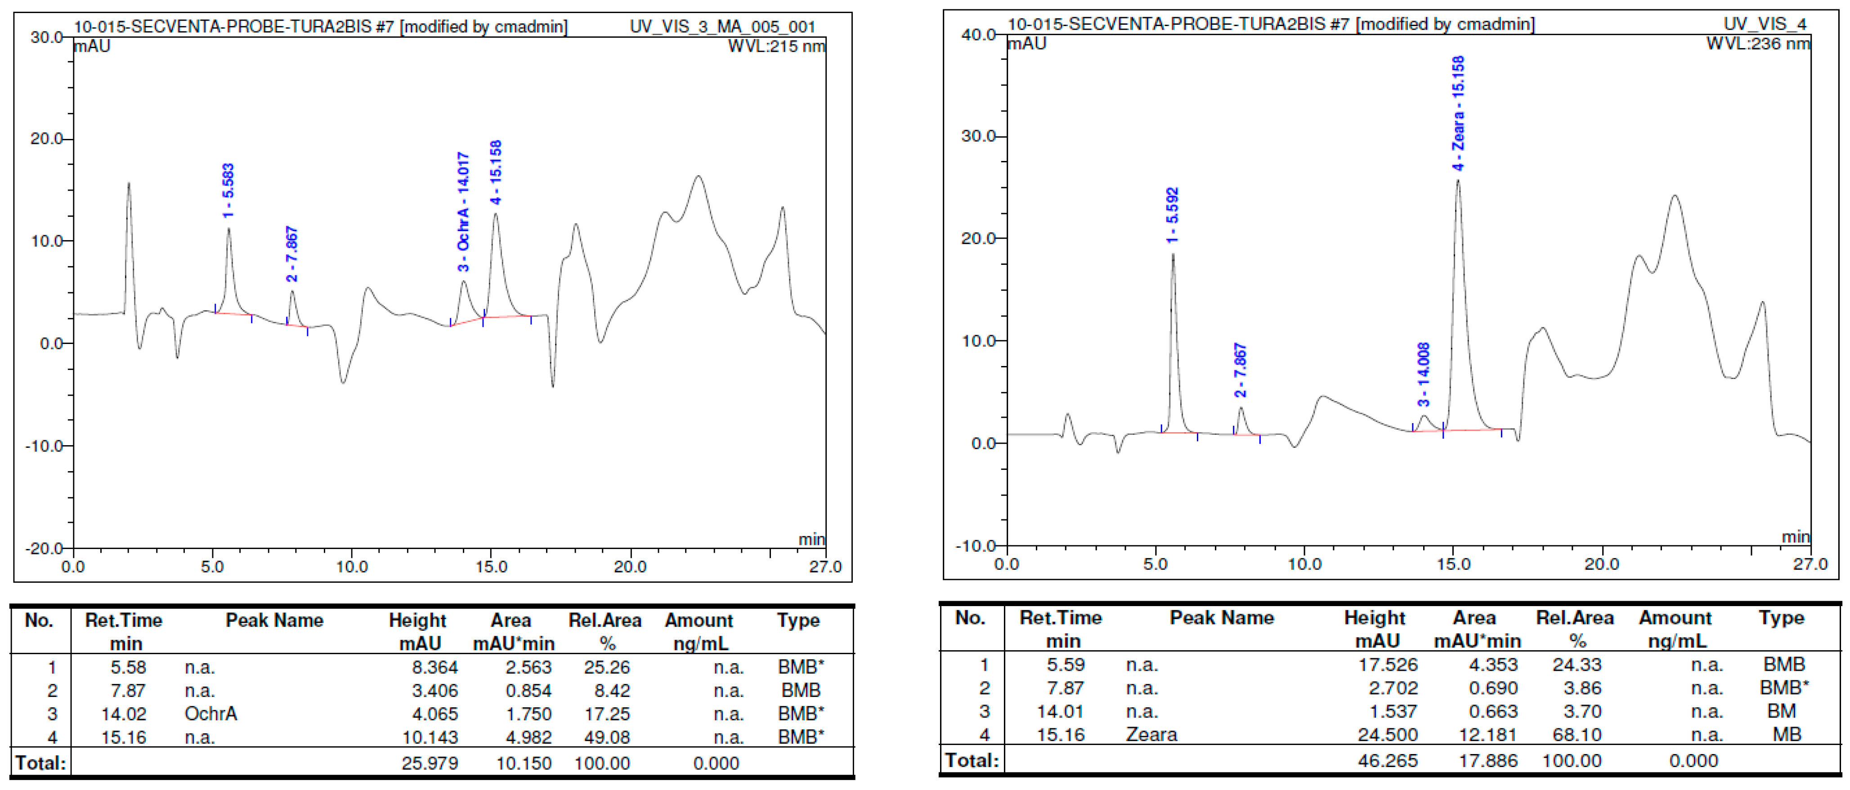The width and height of the screenshot is (1850, 790).
Task: Select peak label 1 - 5.592
Action: point(1172,215)
